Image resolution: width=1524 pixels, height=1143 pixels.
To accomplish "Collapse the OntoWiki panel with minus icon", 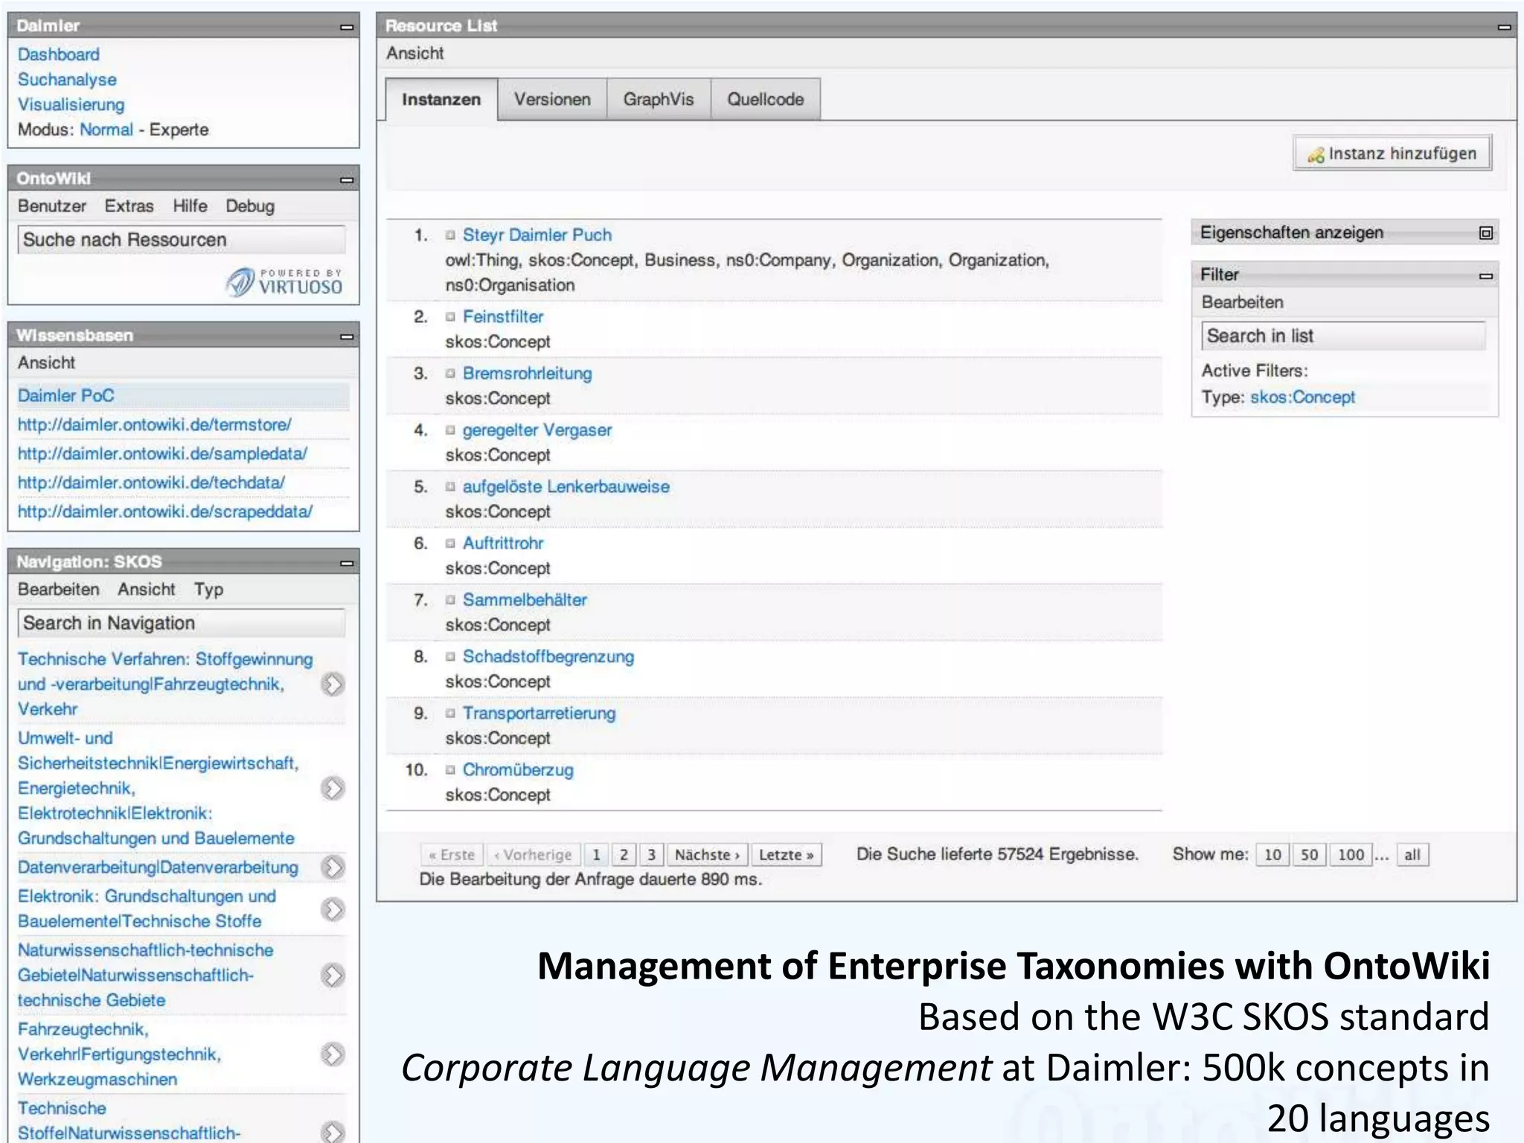I will 346,179.
